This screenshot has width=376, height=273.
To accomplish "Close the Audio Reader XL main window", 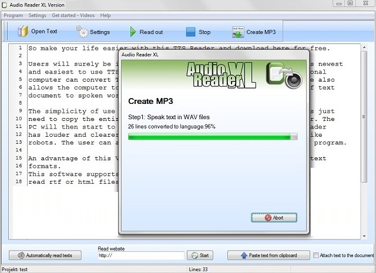I will pos(365,4).
